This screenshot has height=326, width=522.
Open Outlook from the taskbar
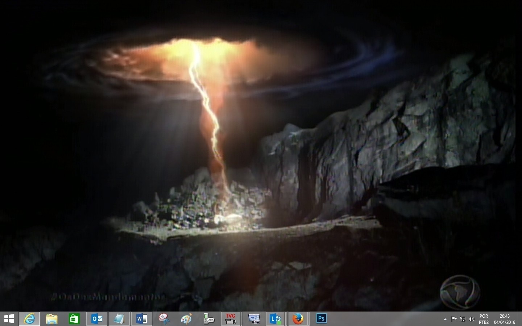97,319
